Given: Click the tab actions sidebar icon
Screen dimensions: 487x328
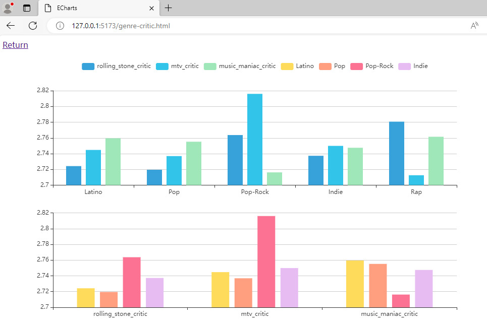Looking at the screenshot, I should point(27,8).
